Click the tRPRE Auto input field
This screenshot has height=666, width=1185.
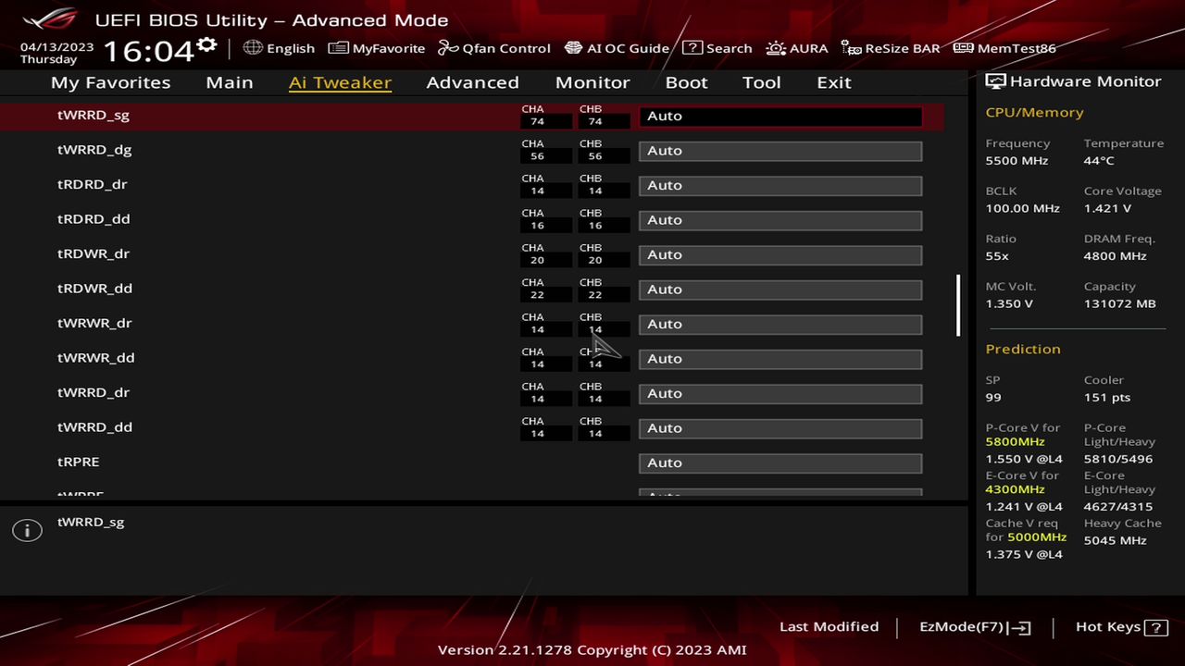click(x=780, y=463)
